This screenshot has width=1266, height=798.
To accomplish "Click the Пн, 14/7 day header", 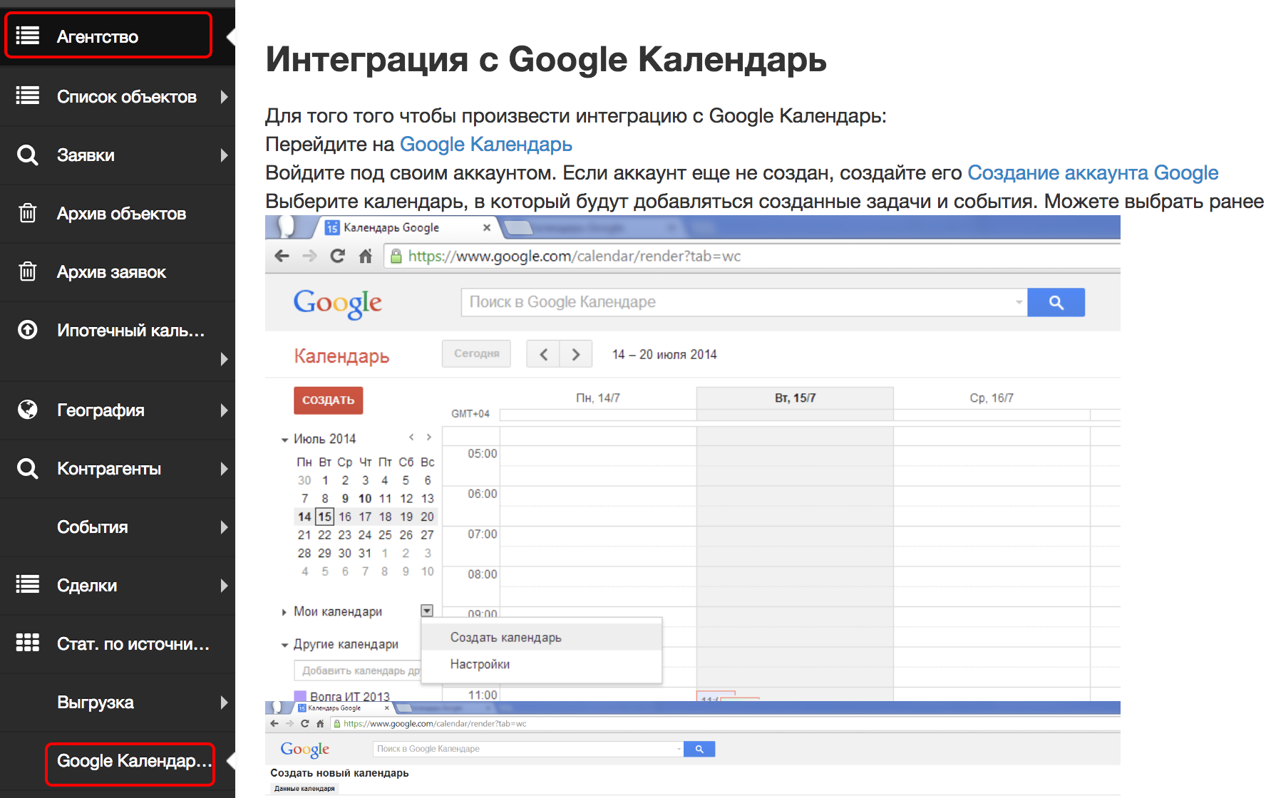I will coord(598,398).
